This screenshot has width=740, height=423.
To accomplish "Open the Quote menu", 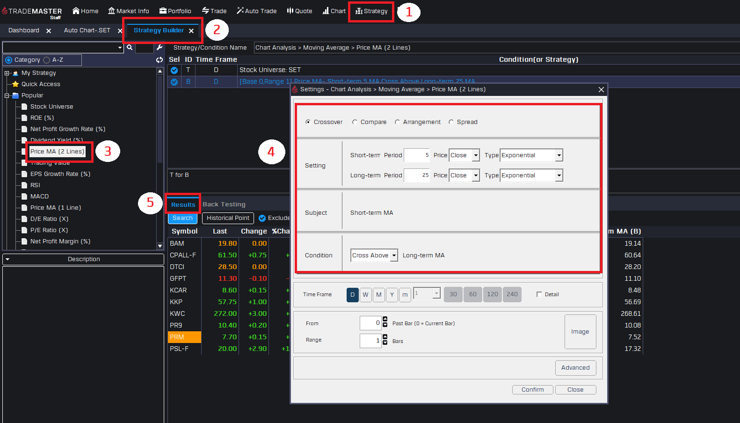I will click(299, 11).
